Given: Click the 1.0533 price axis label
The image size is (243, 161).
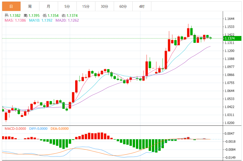Looking at the screenshot, I should [x=229, y=99].
